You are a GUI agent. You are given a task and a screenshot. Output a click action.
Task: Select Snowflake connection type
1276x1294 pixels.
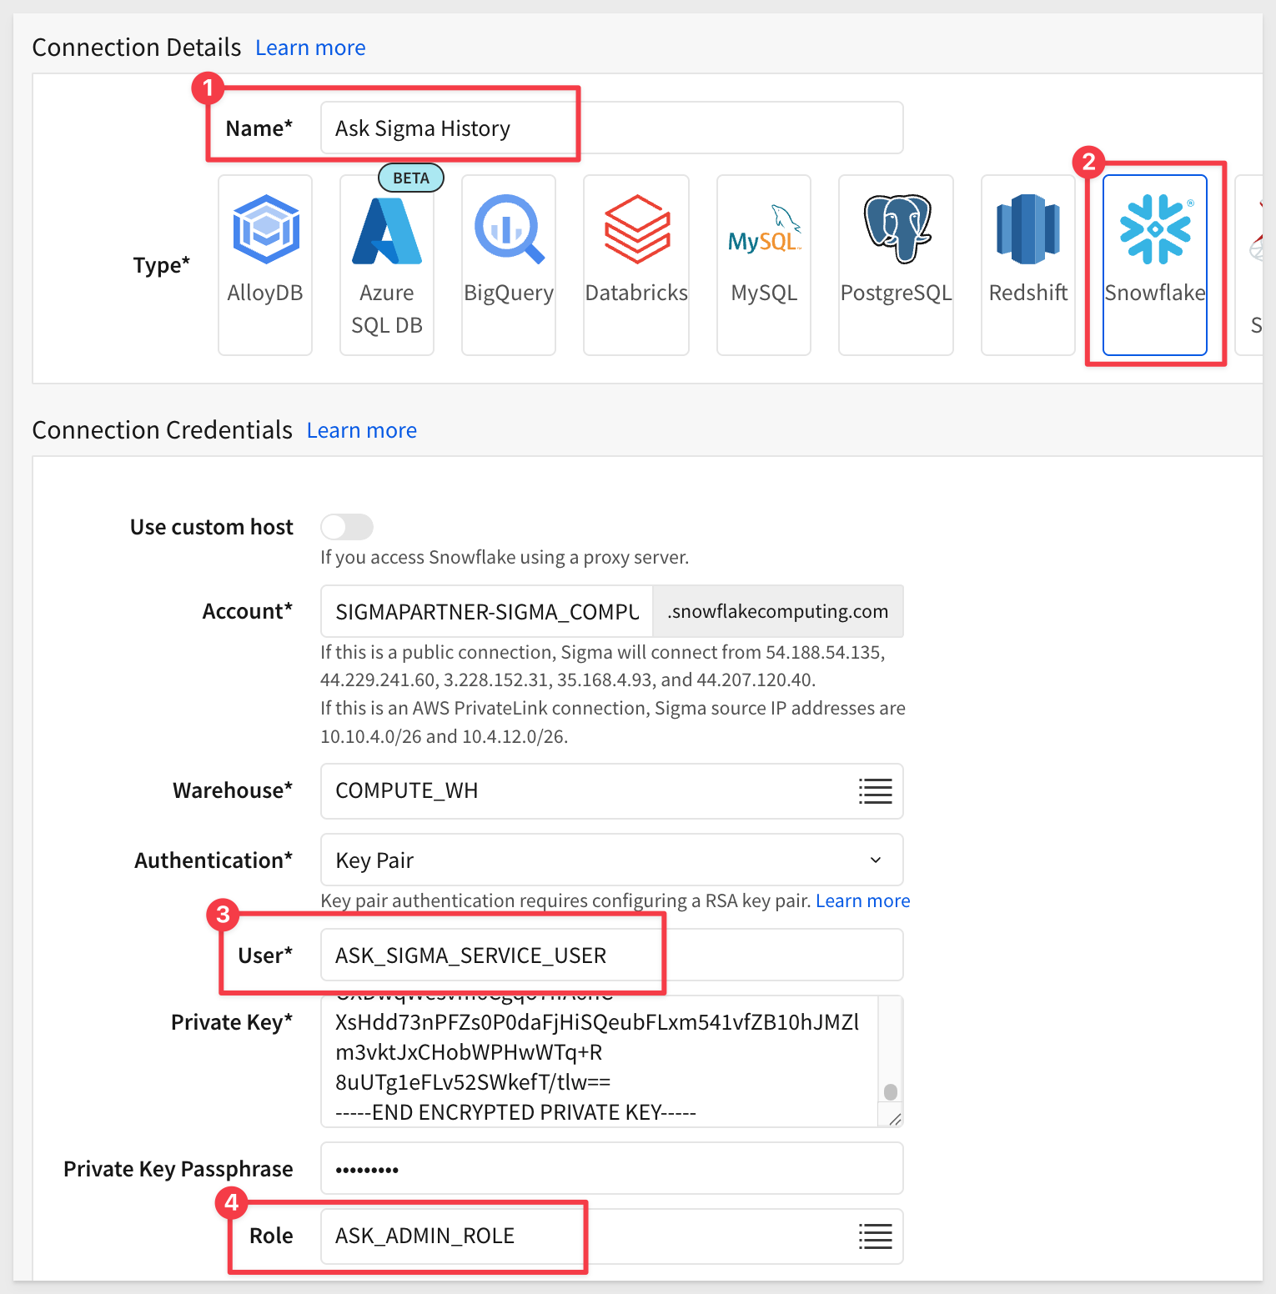(x=1155, y=265)
